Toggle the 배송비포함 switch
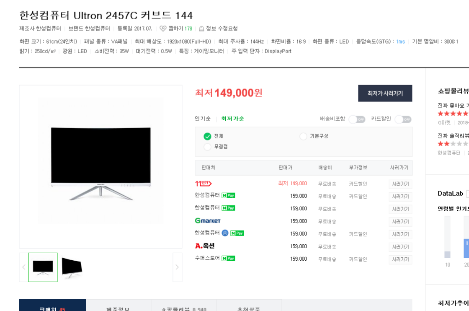 click(x=357, y=119)
